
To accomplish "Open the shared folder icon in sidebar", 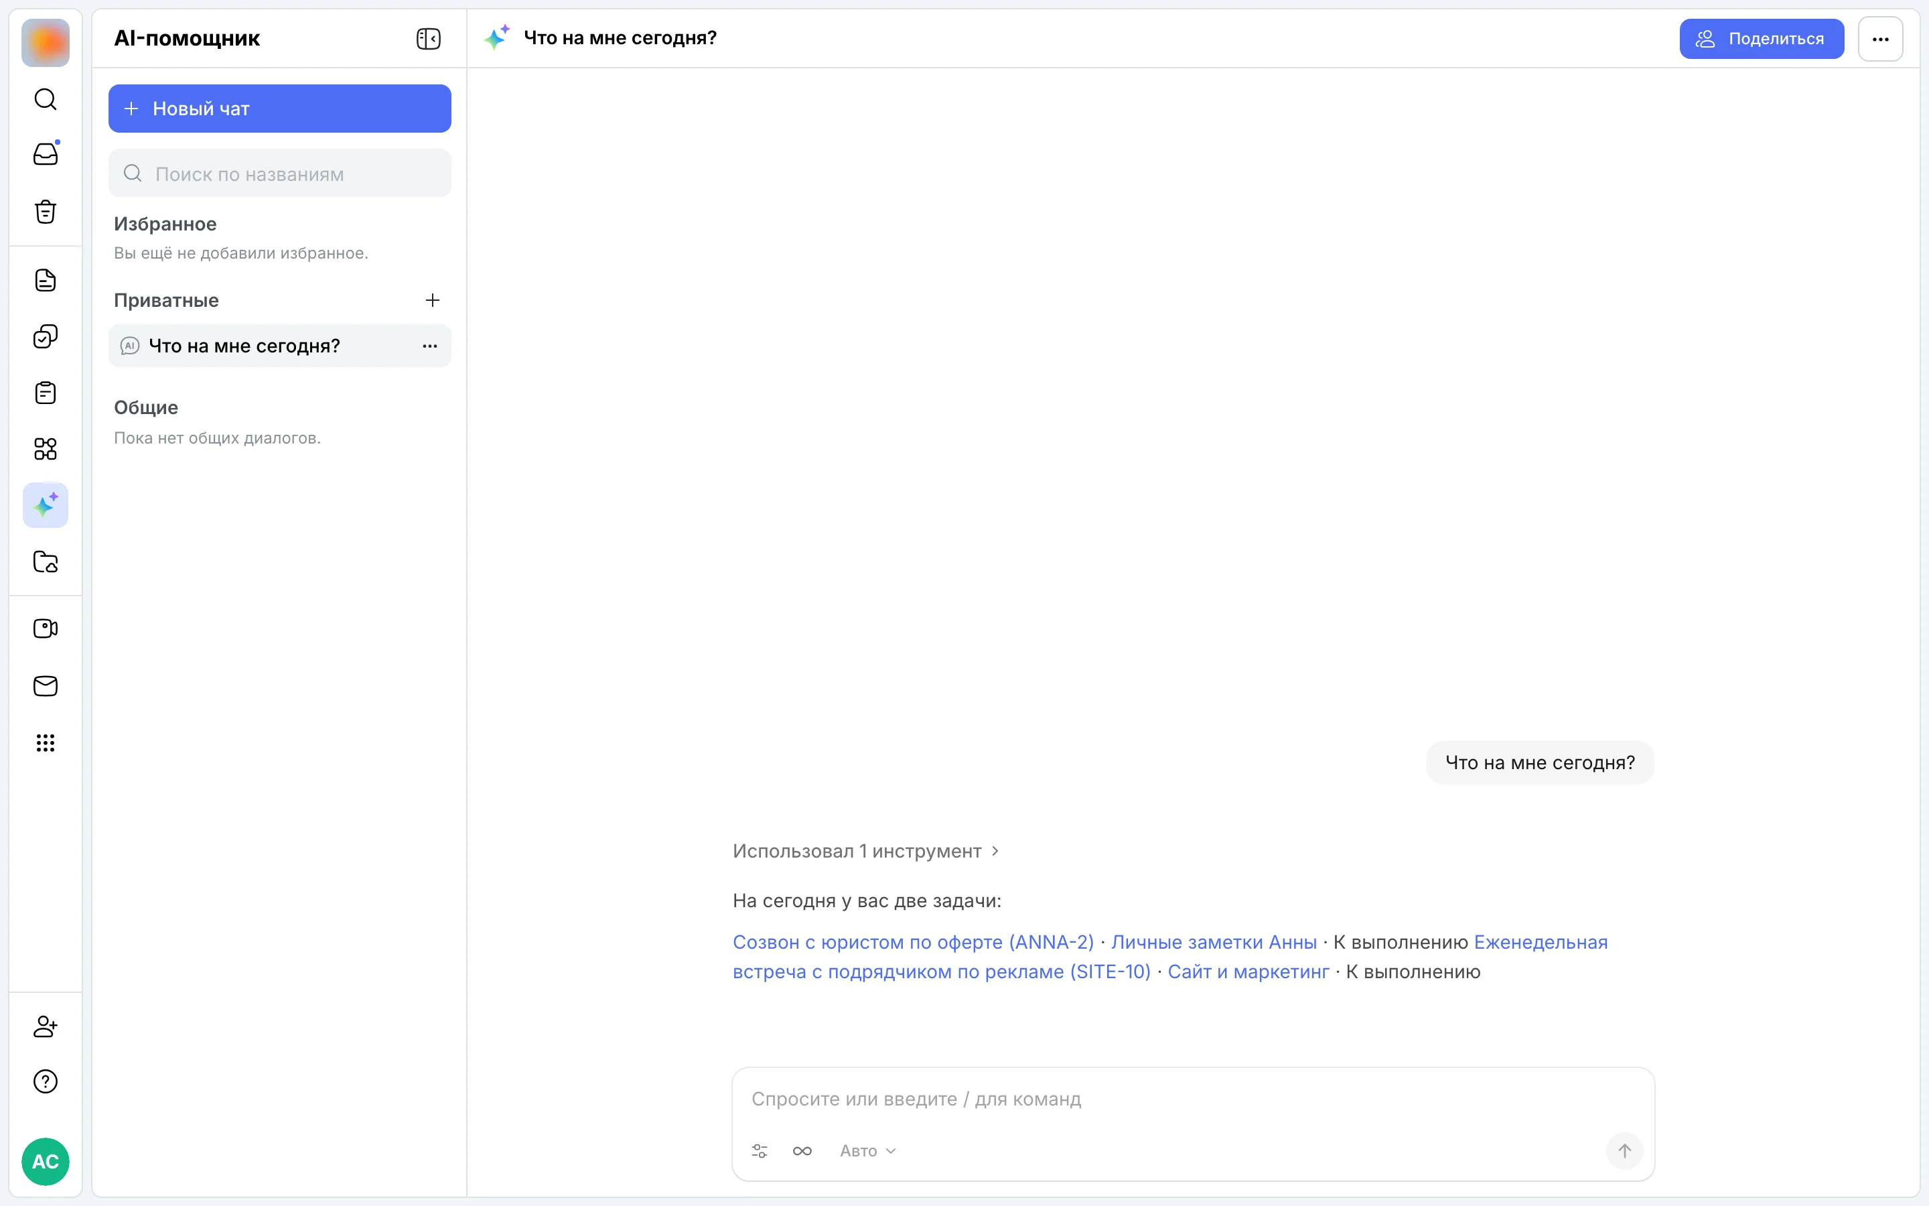I will click(46, 561).
